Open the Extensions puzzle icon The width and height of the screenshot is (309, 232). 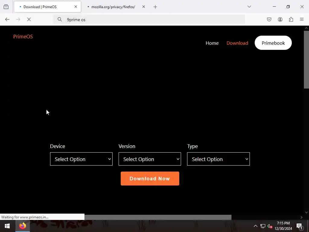291,19
